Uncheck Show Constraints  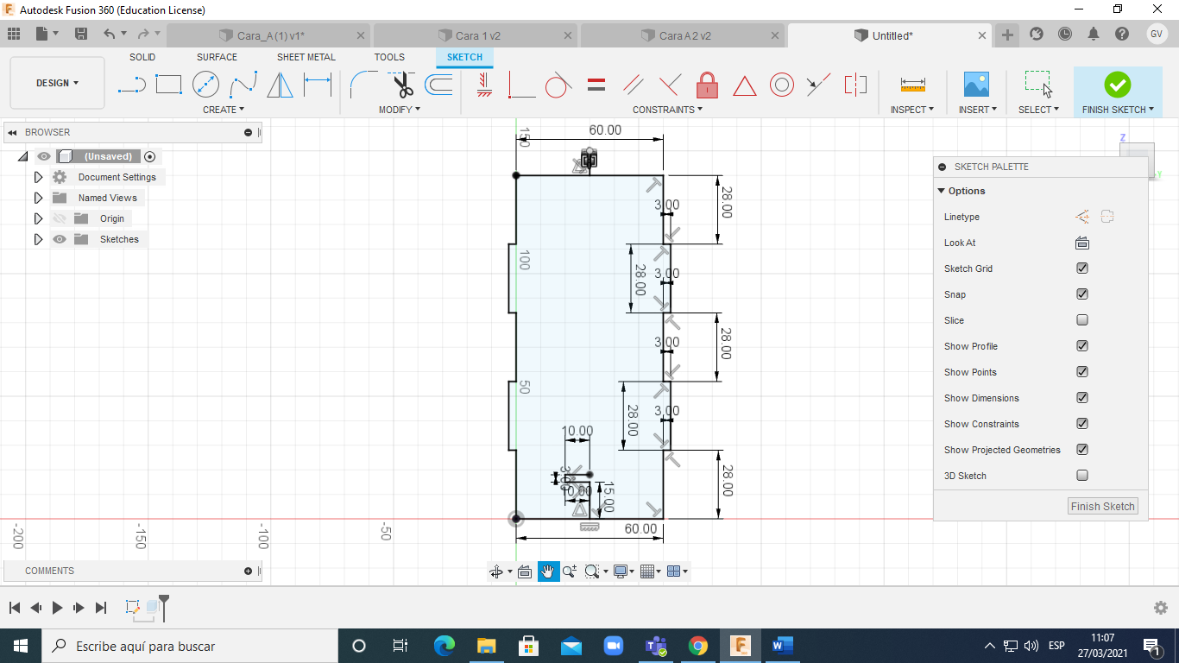point(1082,424)
